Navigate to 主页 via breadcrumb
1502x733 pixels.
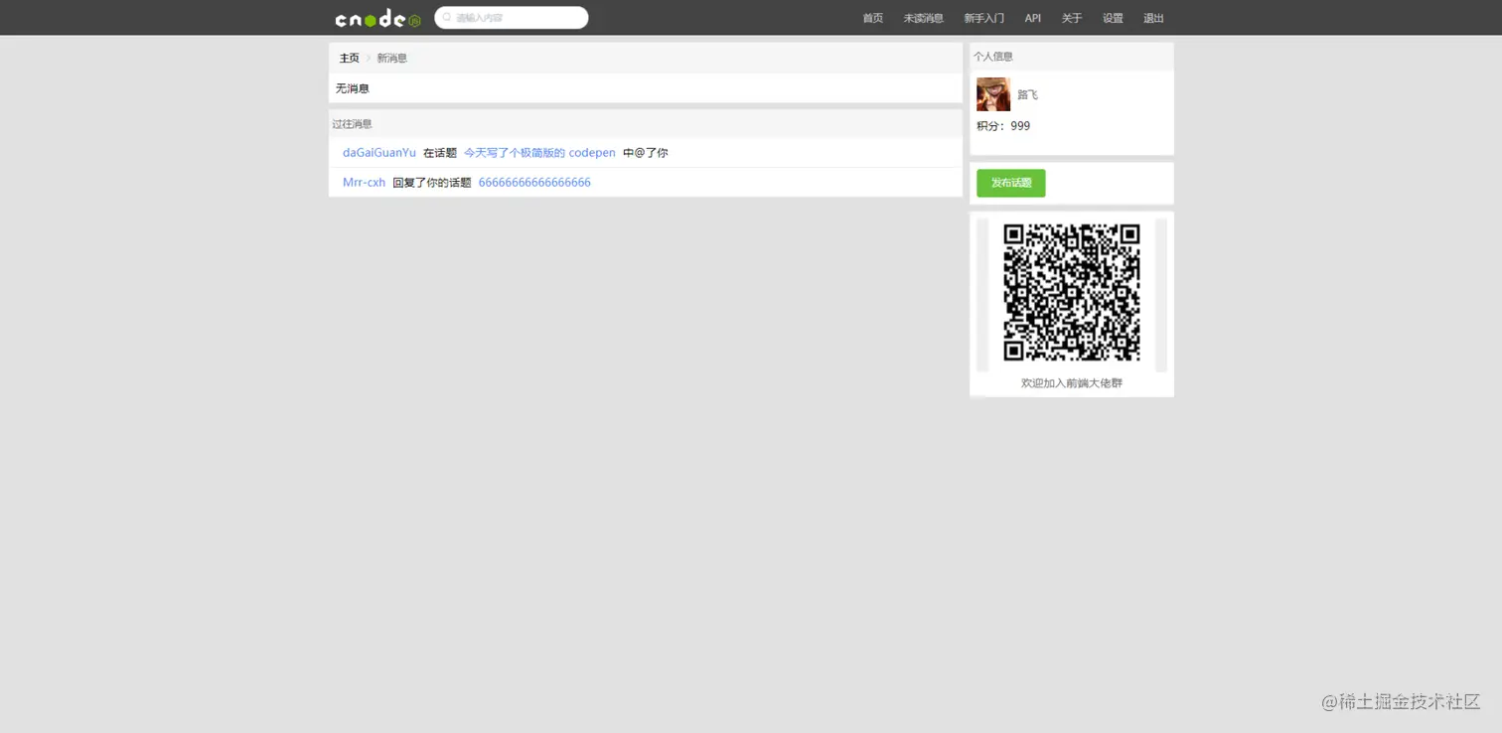tap(349, 57)
